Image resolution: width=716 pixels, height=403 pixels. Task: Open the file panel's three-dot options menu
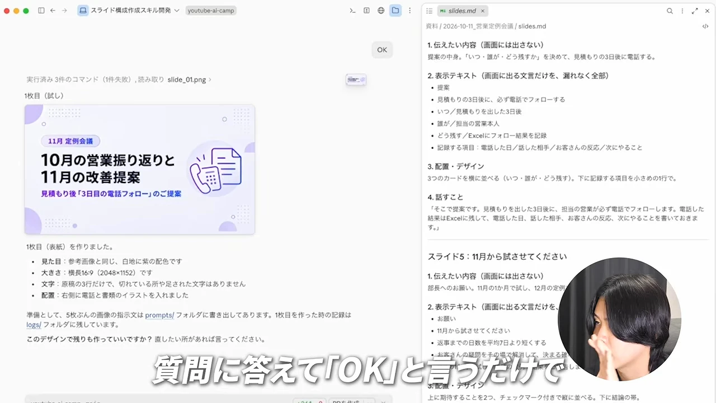coord(682,11)
